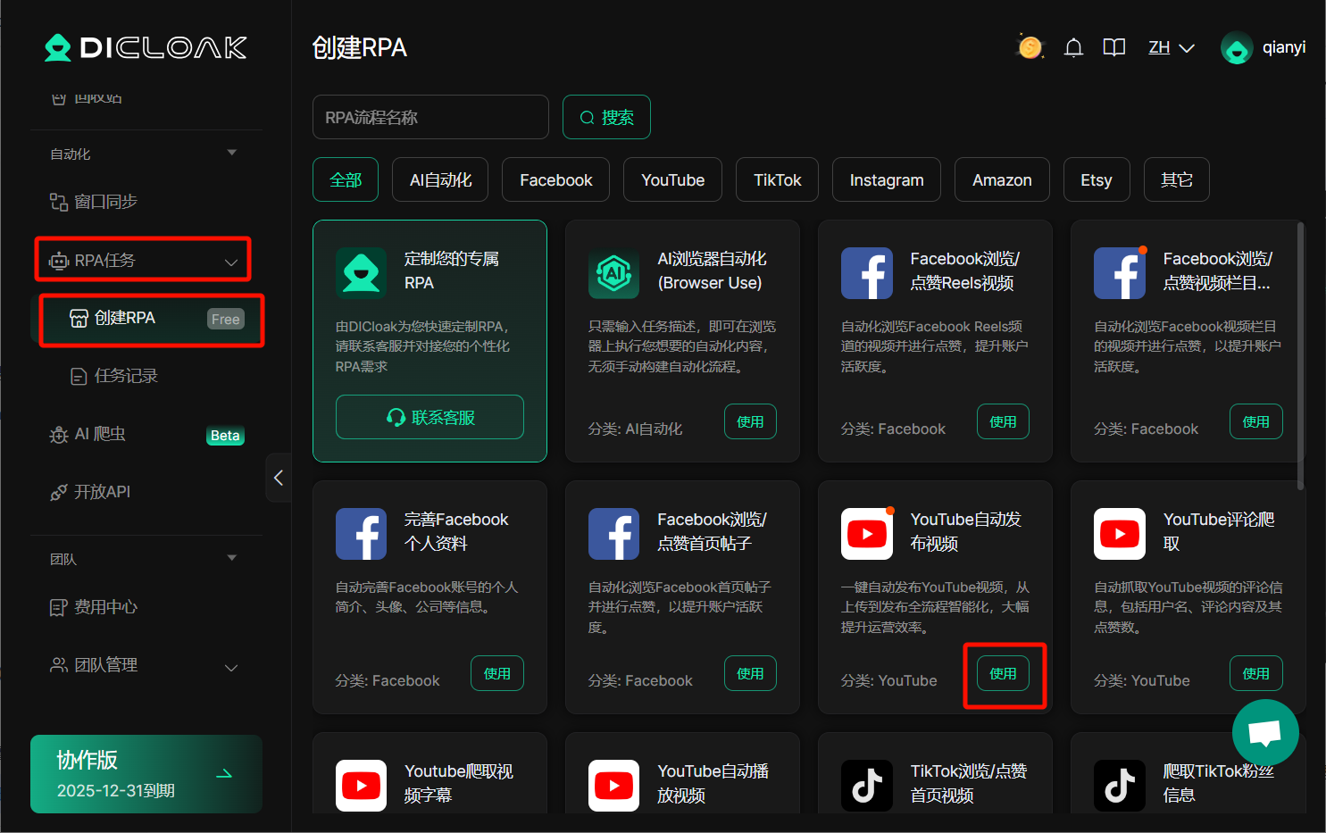
Task: Select the Instagram category tab
Action: pos(887,179)
